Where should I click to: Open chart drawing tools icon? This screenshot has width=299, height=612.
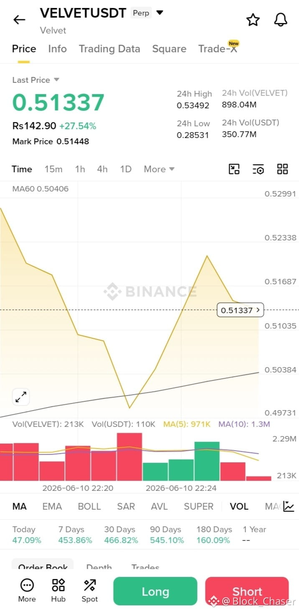234,169
